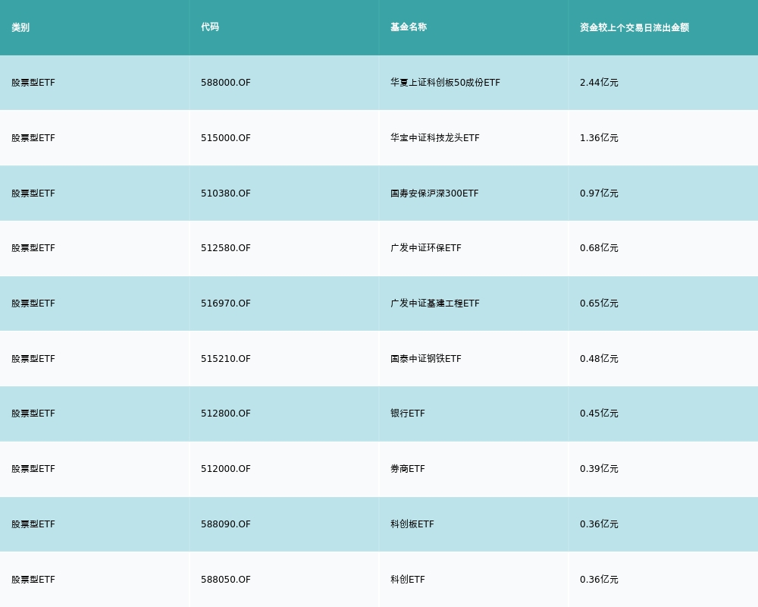Click the 0.45亿元 outflow value
758x607 pixels.
coord(599,414)
